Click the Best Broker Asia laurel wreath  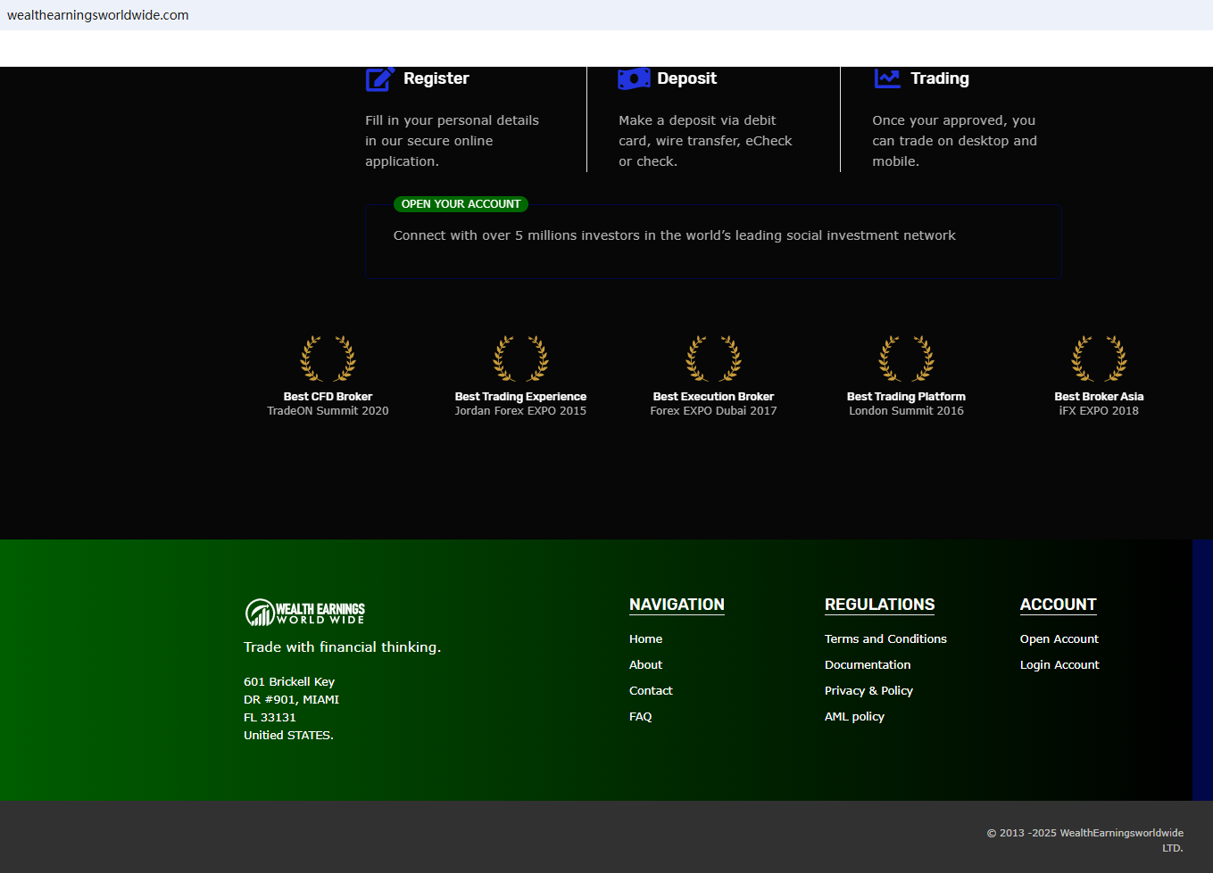coord(1099,358)
